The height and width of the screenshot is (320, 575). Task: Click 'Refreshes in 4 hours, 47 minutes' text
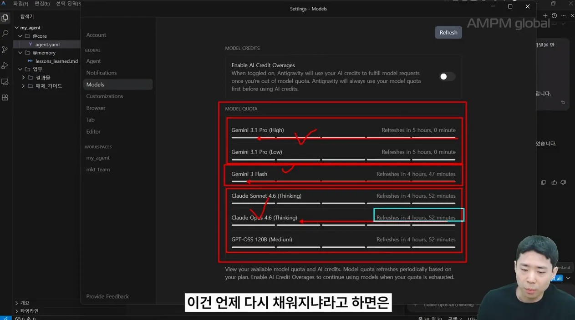[x=416, y=174]
